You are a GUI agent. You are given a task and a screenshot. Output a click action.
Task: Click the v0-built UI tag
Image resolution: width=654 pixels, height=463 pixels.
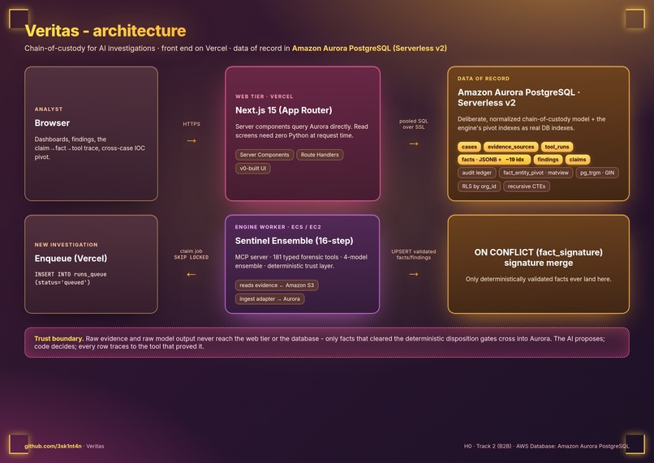pos(253,169)
